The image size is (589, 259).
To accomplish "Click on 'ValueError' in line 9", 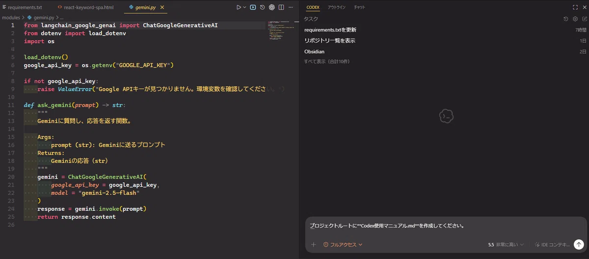I will click(76, 89).
